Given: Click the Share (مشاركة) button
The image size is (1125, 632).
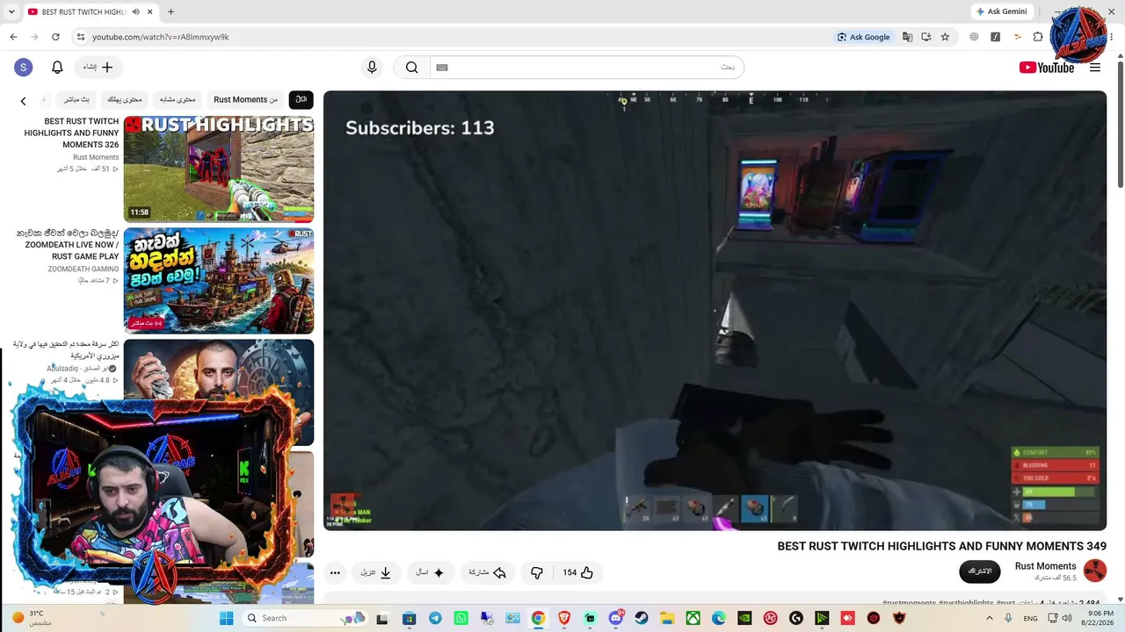Looking at the screenshot, I should point(487,573).
